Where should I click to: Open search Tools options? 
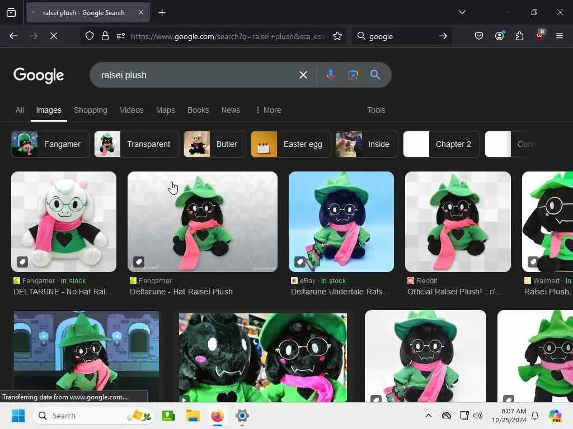(376, 110)
